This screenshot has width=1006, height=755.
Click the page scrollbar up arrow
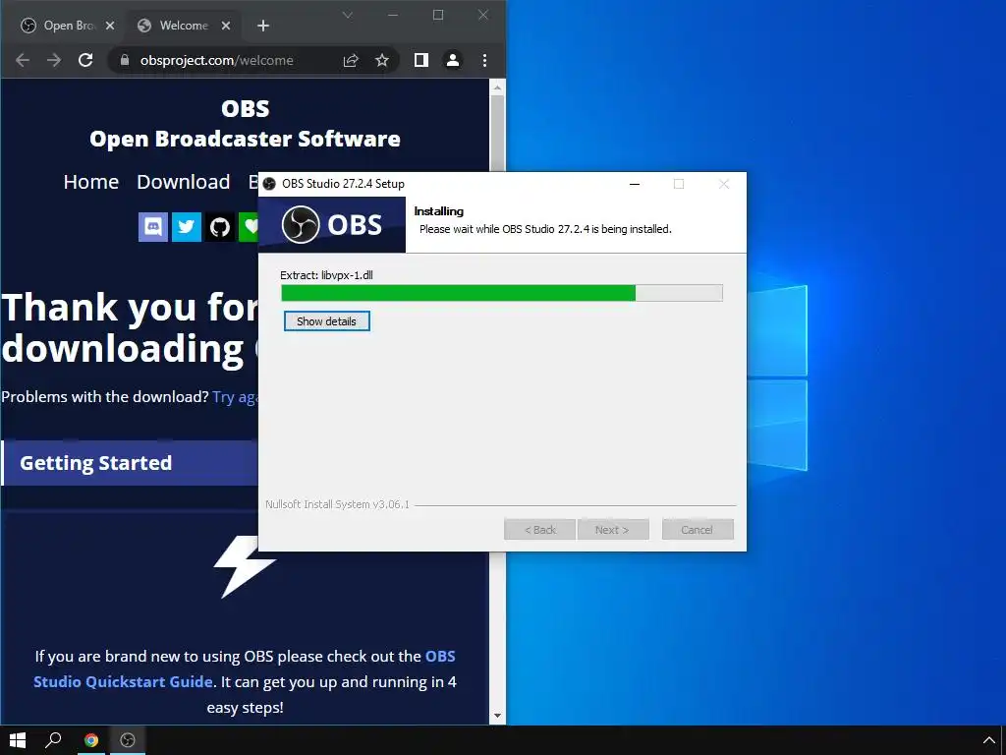tap(497, 87)
